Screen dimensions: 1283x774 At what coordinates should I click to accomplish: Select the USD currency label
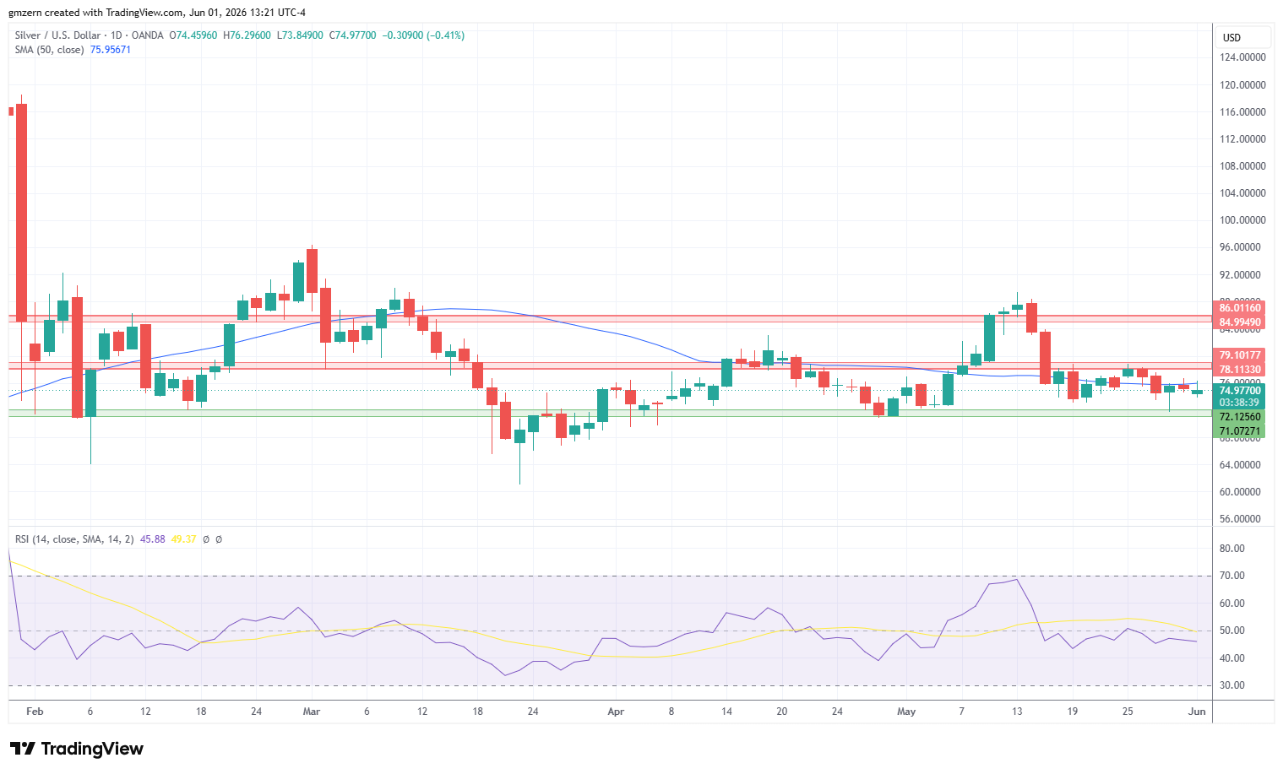pos(1232,37)
